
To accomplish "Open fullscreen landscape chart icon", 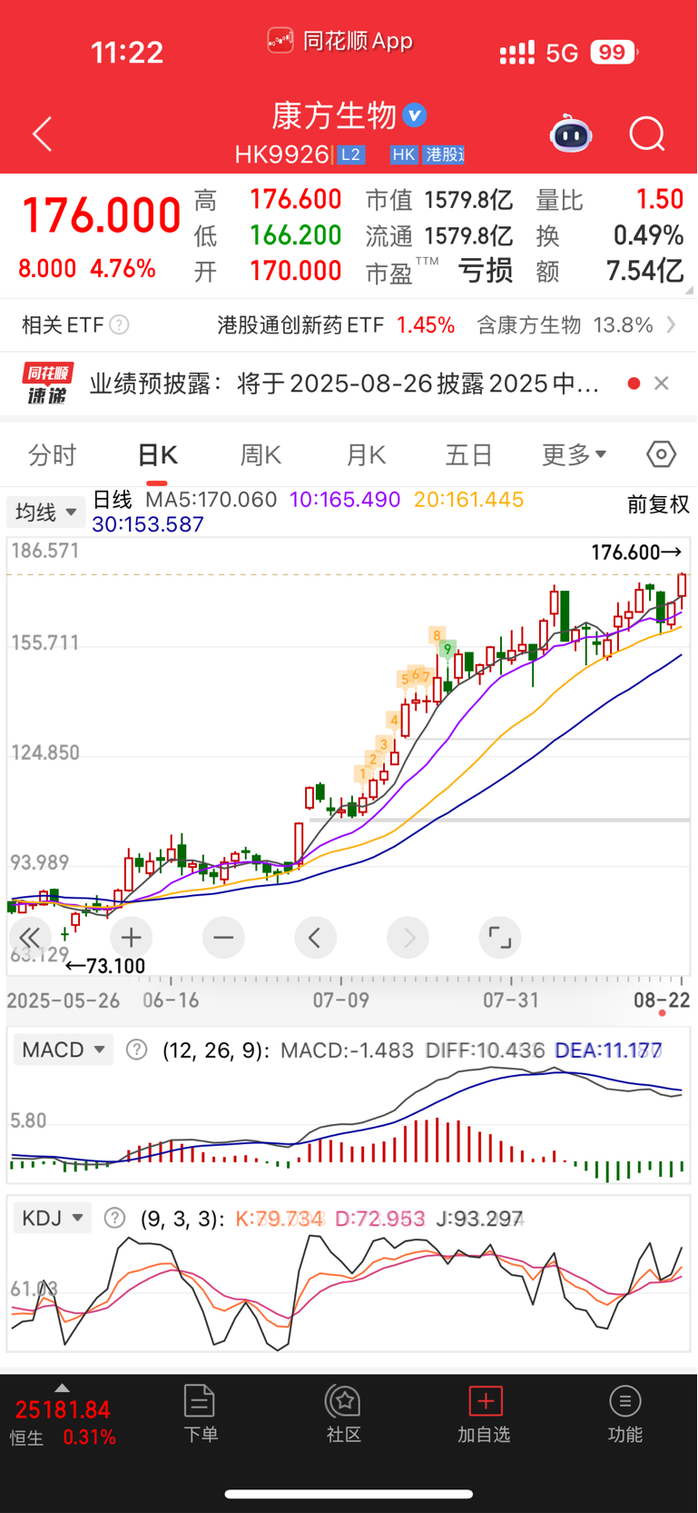I will pos(500,937).
